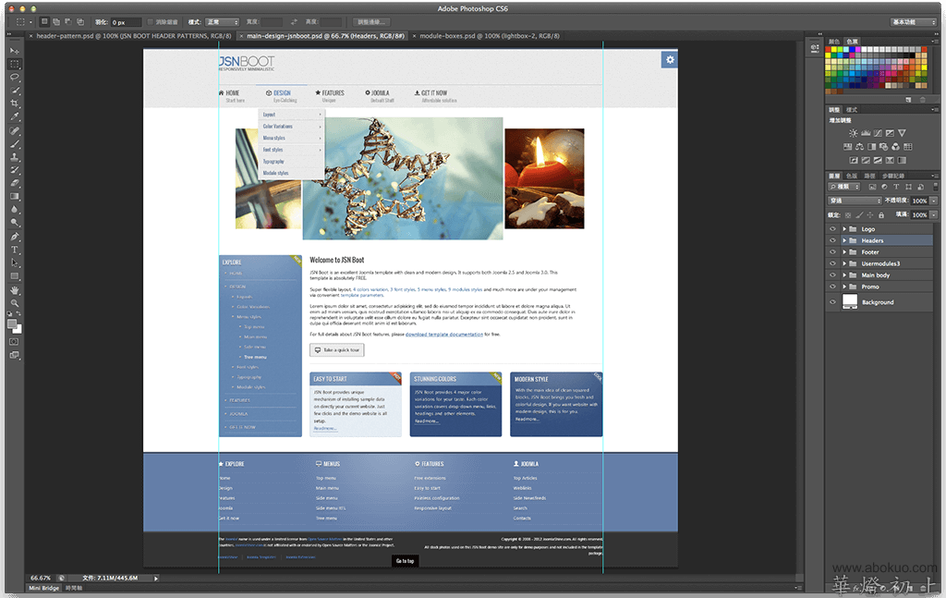Expand the Main body layer group
The image size is (946, 598).
[x=844, y=275]
